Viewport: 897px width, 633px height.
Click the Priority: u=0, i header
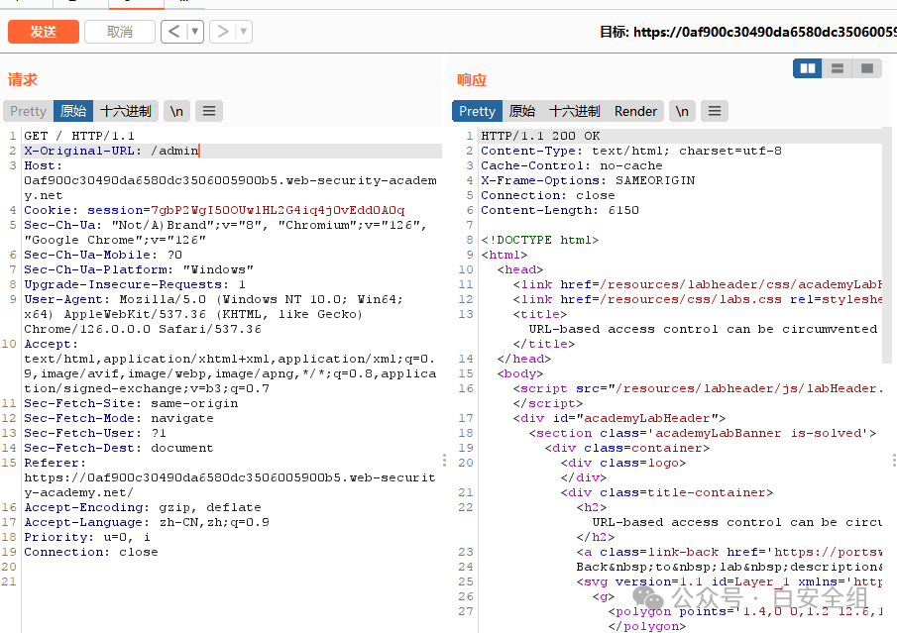pos(87,538)
